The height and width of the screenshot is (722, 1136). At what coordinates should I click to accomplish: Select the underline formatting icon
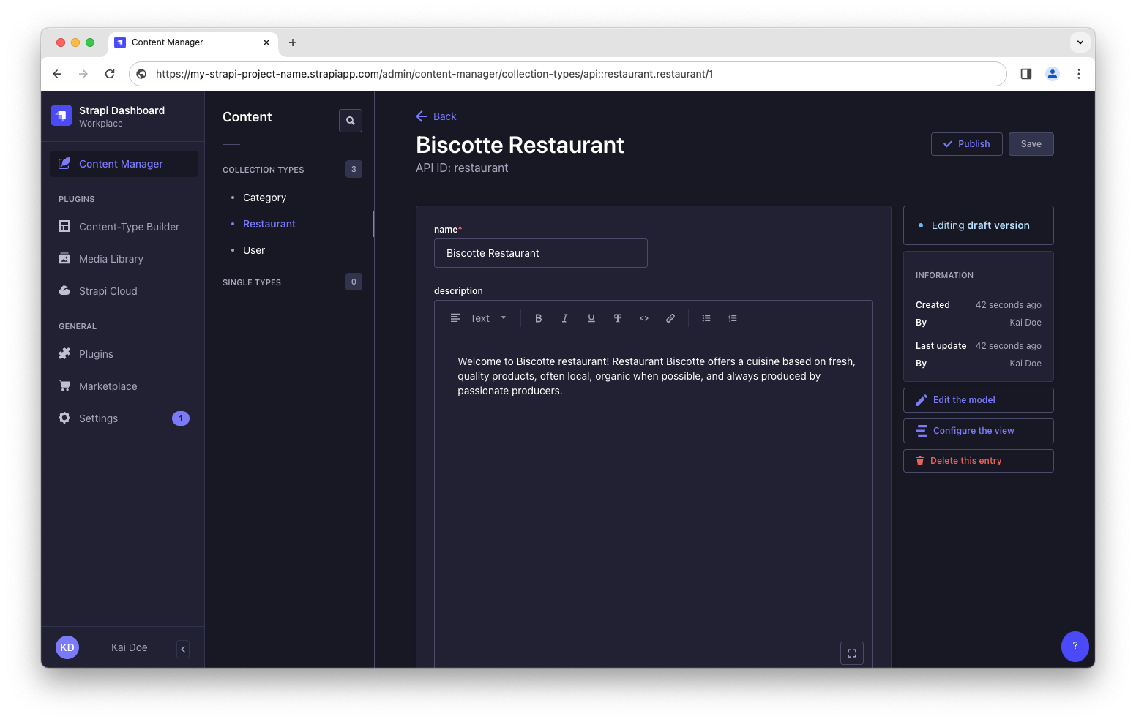pos(591,317)
